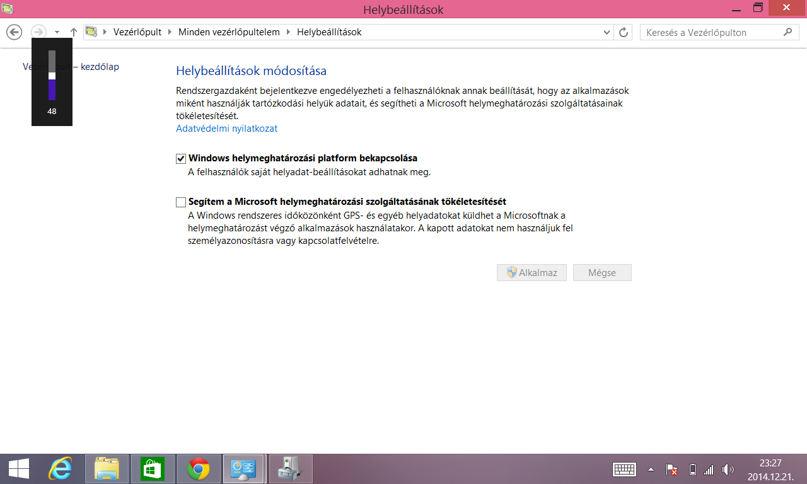Expand chevron after Minden vezérlőpultelem breadcrumb

(289, 32)
